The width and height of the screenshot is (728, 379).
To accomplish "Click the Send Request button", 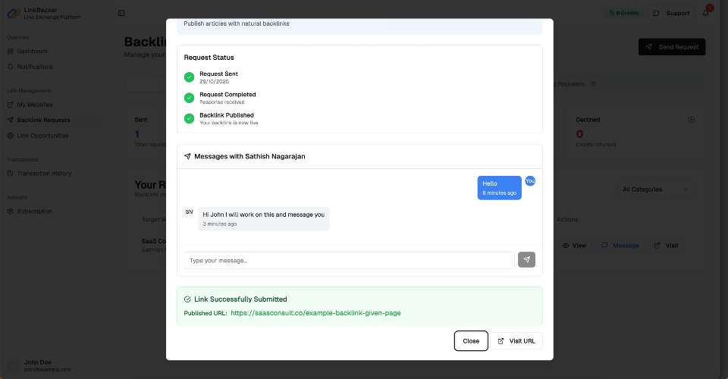I will click(x=672, y=47).
